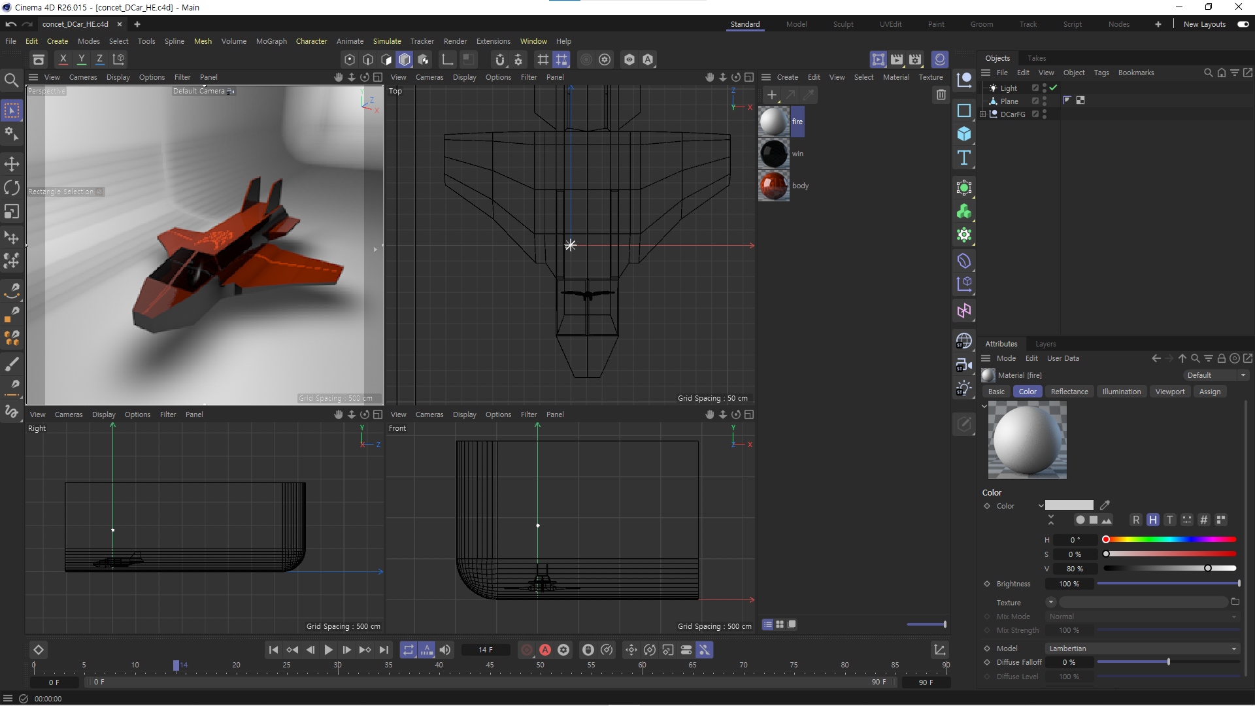Image resolution: width=1255 pixels, height=706 pixels.
Task: Click the Cube primitive icon
Action: (x=964, y=134)
